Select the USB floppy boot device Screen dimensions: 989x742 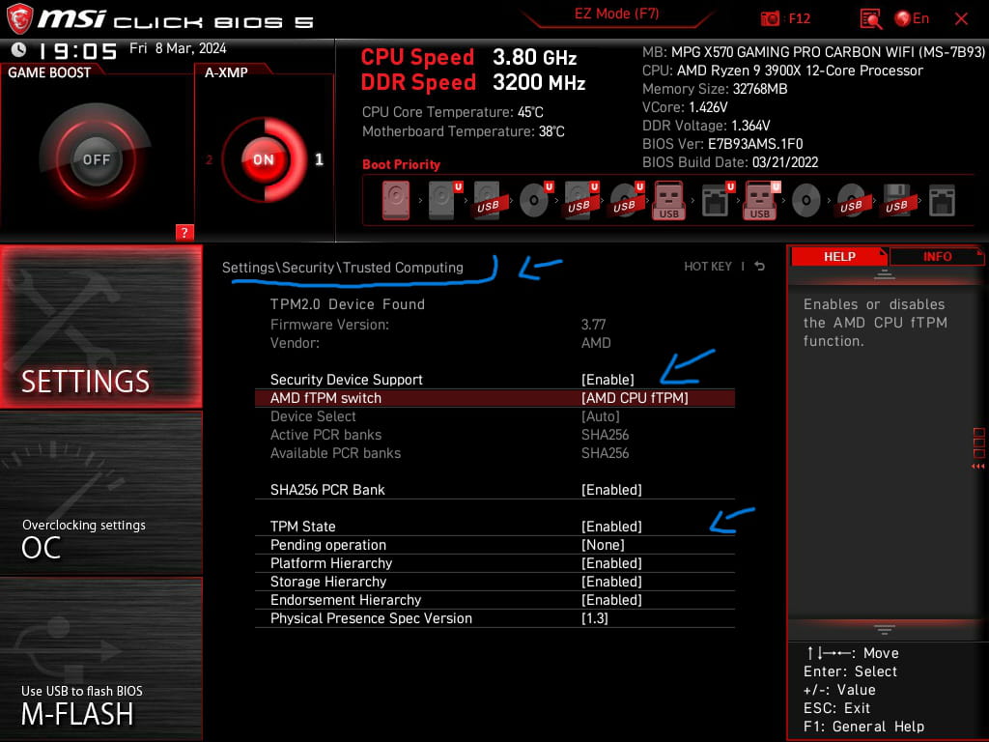pos(897,201)
